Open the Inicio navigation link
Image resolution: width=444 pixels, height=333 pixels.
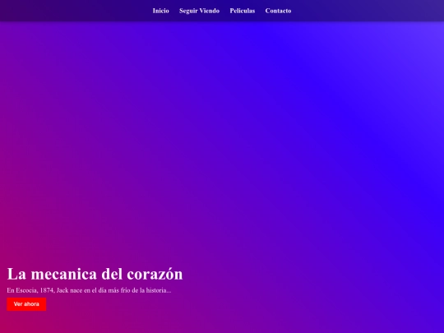(x=160, y=11)
